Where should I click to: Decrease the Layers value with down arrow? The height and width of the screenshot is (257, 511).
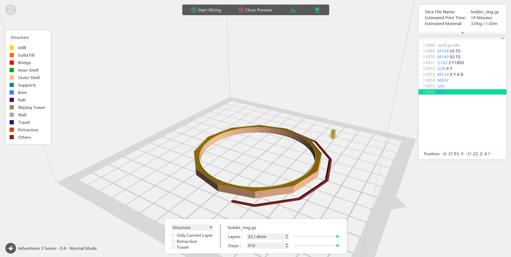click(x=287, y=238)
